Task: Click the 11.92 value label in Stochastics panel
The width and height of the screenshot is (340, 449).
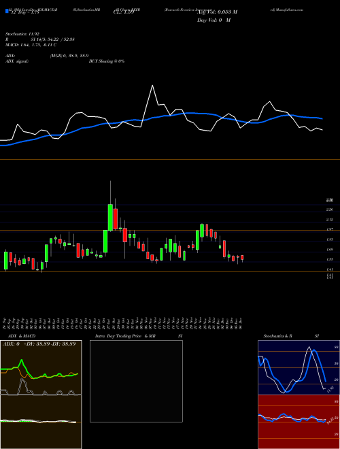Action: (x=330, y=389)
